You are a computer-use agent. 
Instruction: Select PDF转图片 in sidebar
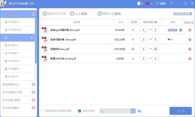[x=18, y=69]
